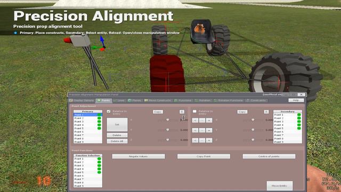Select Point 5 in Primary list
This screenshot has height=192, width=341.
tap(88, 129)
